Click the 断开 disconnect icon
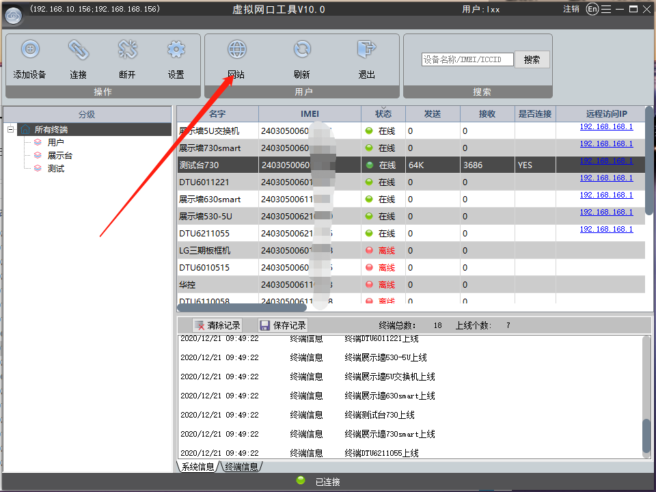This screenshot has height=492, width=656. (127, 50)
